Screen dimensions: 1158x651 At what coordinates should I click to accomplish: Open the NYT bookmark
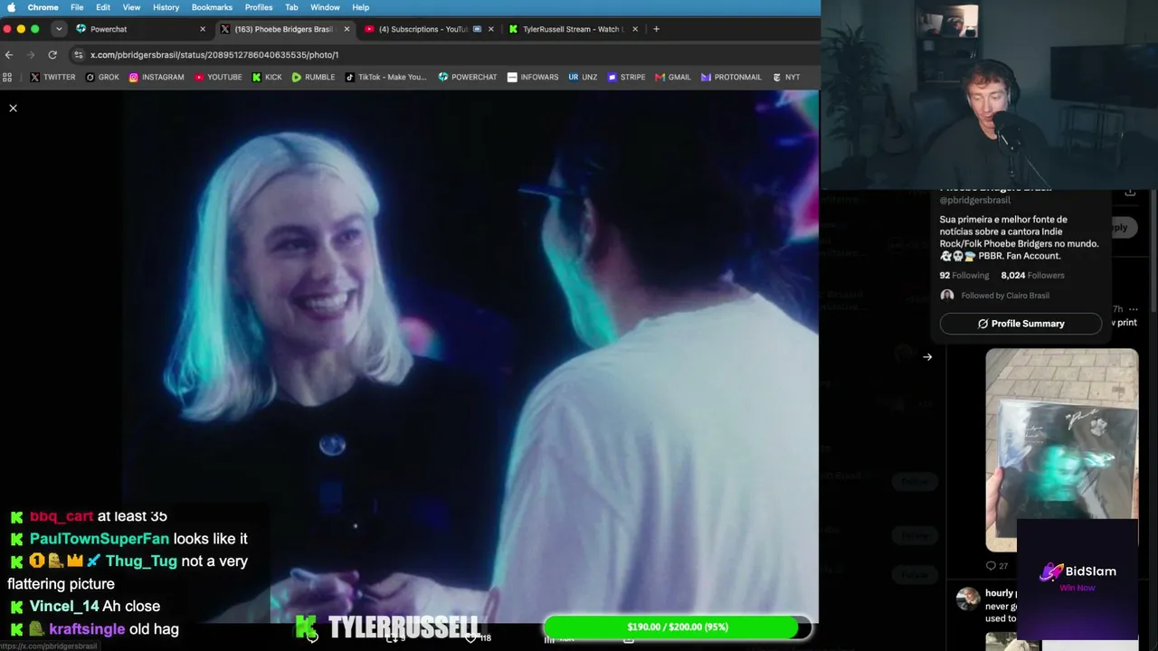(786, 77)
